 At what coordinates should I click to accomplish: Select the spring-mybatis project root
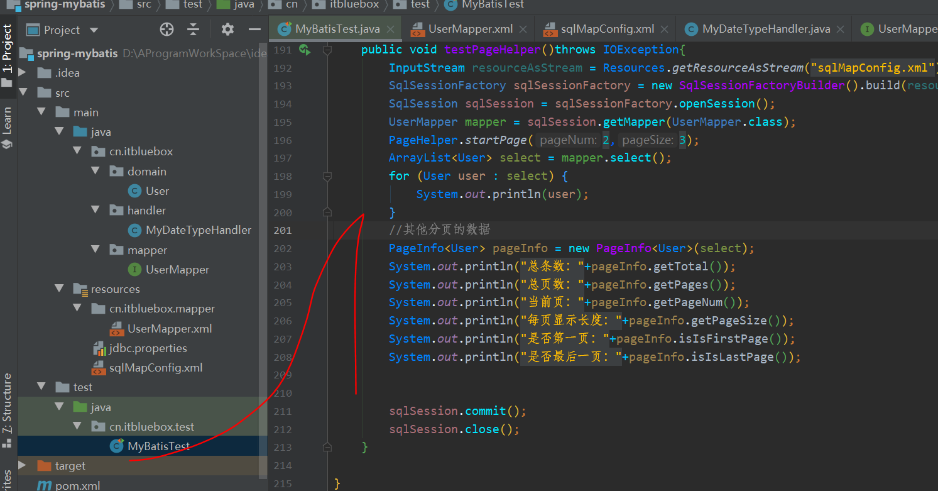[x=77, y=53]
